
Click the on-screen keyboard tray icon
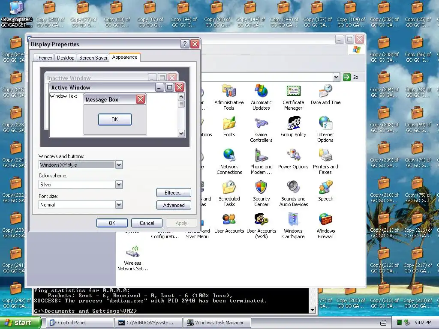pyautogui.click(x=383, y=323)
